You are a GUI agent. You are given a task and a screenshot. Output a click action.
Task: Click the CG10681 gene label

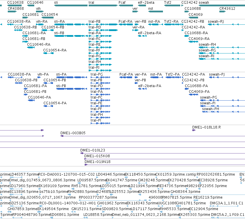(31, 14)
